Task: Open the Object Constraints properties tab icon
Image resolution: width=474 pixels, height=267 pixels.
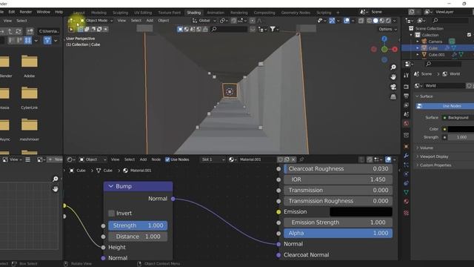Action: point(406,183)
